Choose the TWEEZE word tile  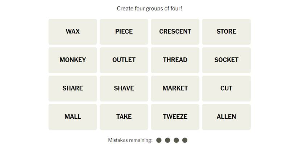tap(175, 117)
